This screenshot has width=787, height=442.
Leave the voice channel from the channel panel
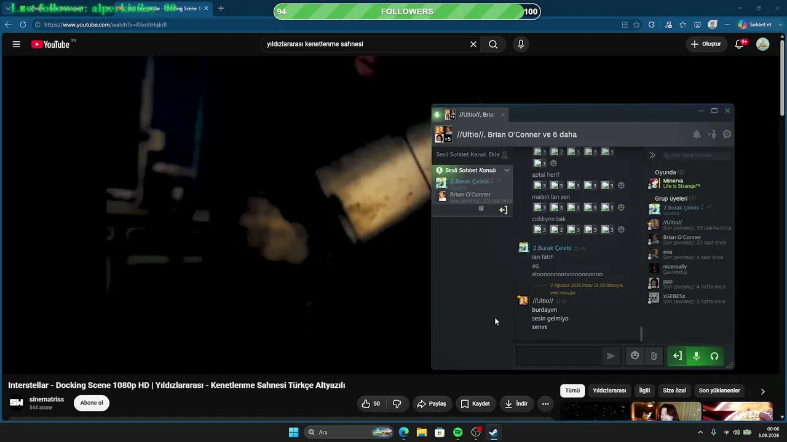coord(503,210)
